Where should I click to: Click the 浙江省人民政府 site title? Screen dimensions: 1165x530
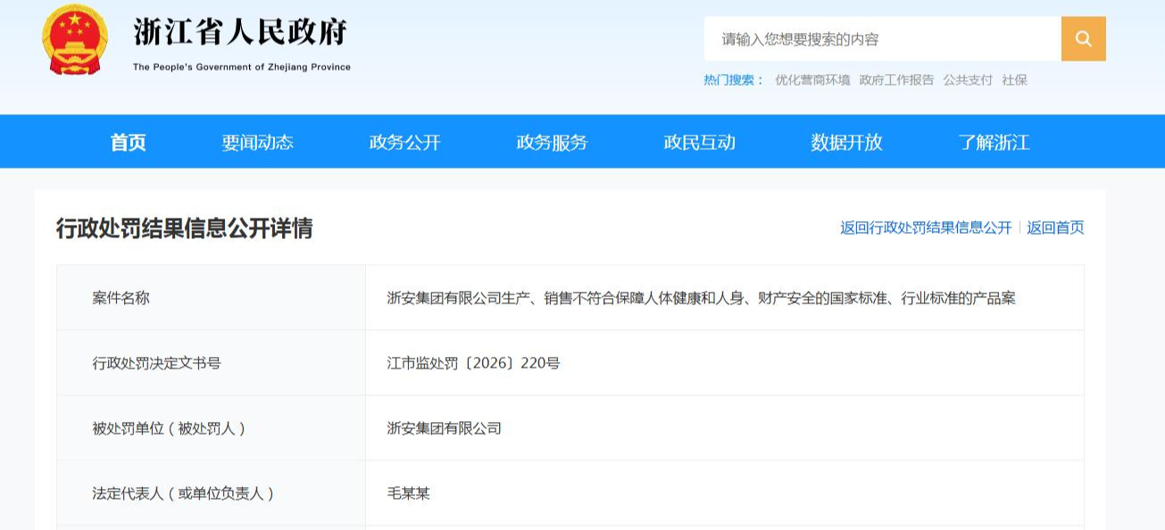coord(240,32)
